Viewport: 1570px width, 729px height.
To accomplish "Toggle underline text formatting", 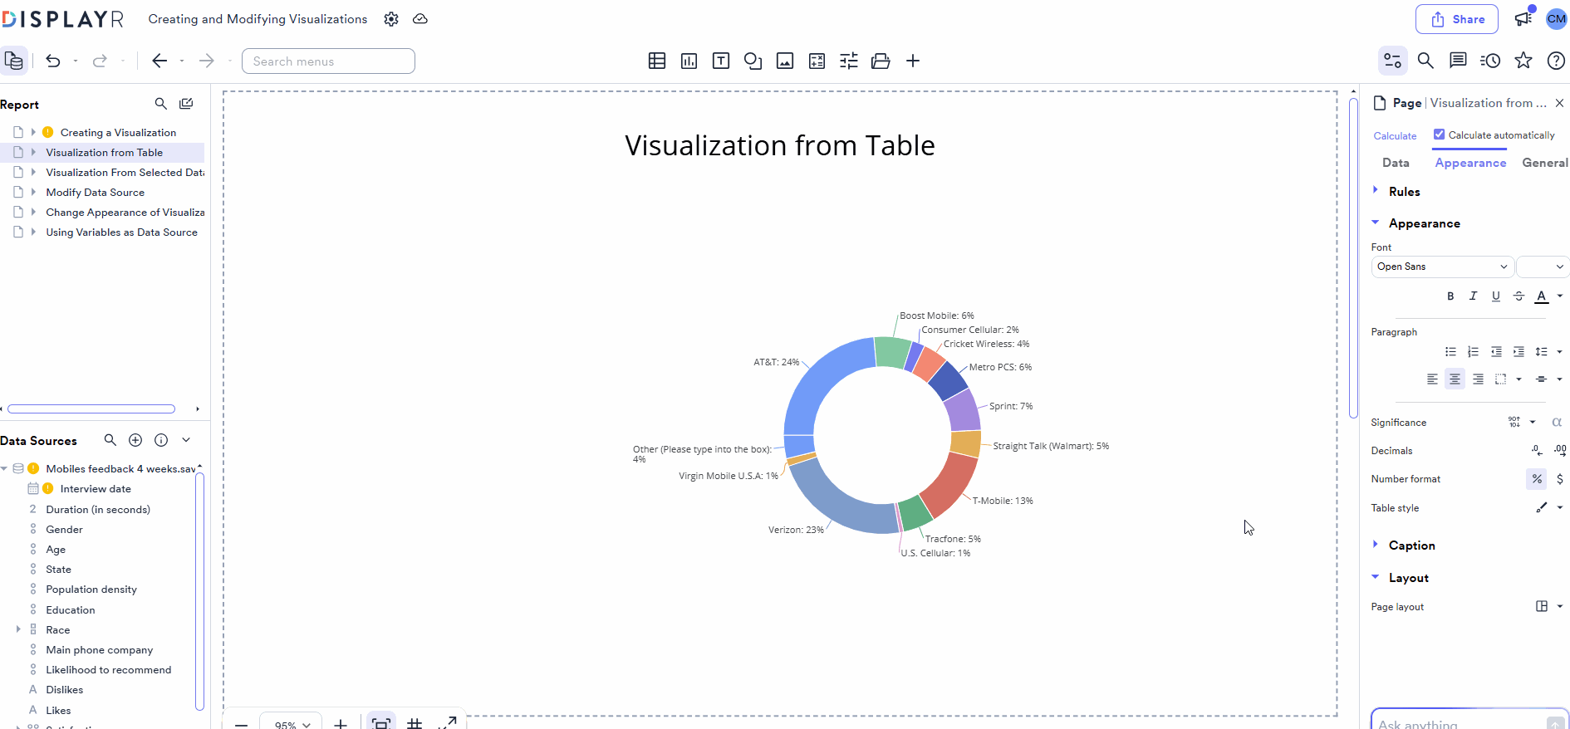I will pos(1496,296).
